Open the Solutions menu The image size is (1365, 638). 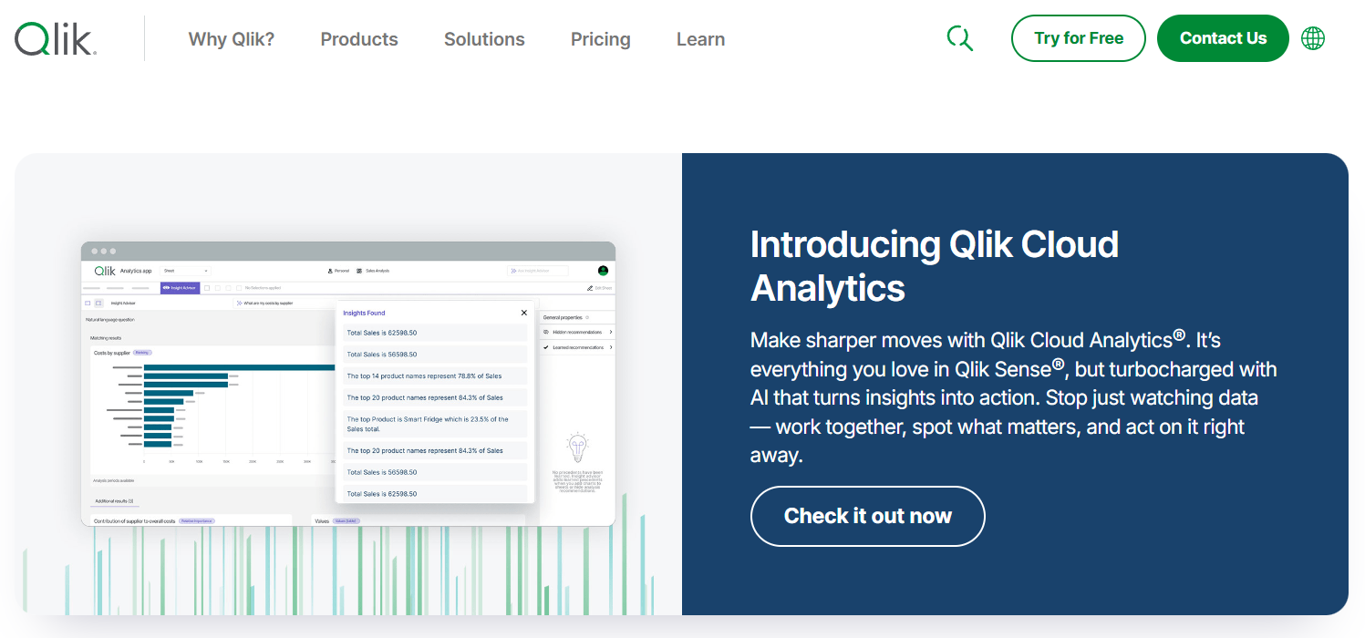pos(484,39)
